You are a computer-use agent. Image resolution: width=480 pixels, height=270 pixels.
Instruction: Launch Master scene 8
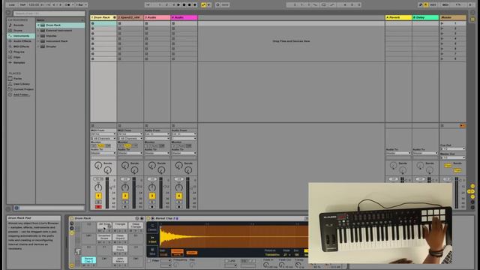click(x=442, y=58)
